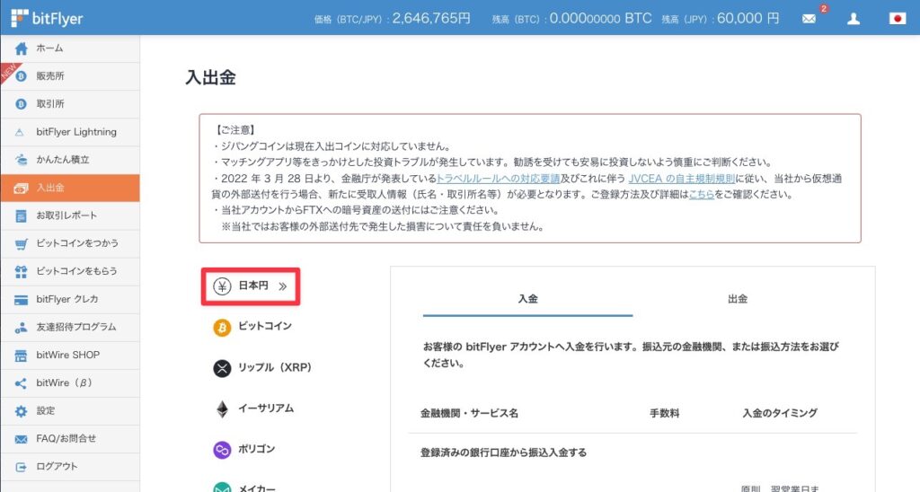Open 販売所 in the sidebar

[70, 76]
